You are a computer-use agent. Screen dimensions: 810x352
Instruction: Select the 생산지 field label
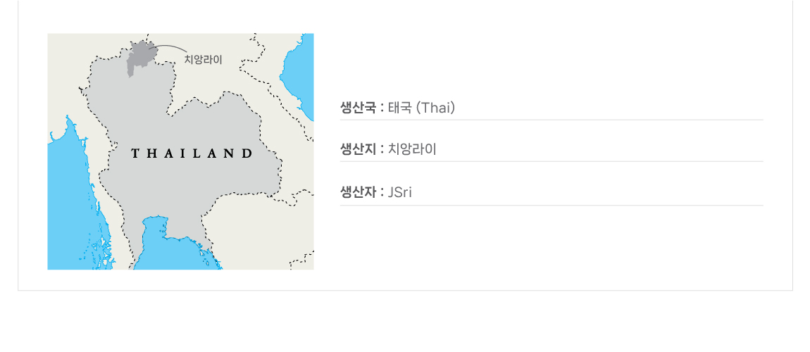tap(358, 150)
